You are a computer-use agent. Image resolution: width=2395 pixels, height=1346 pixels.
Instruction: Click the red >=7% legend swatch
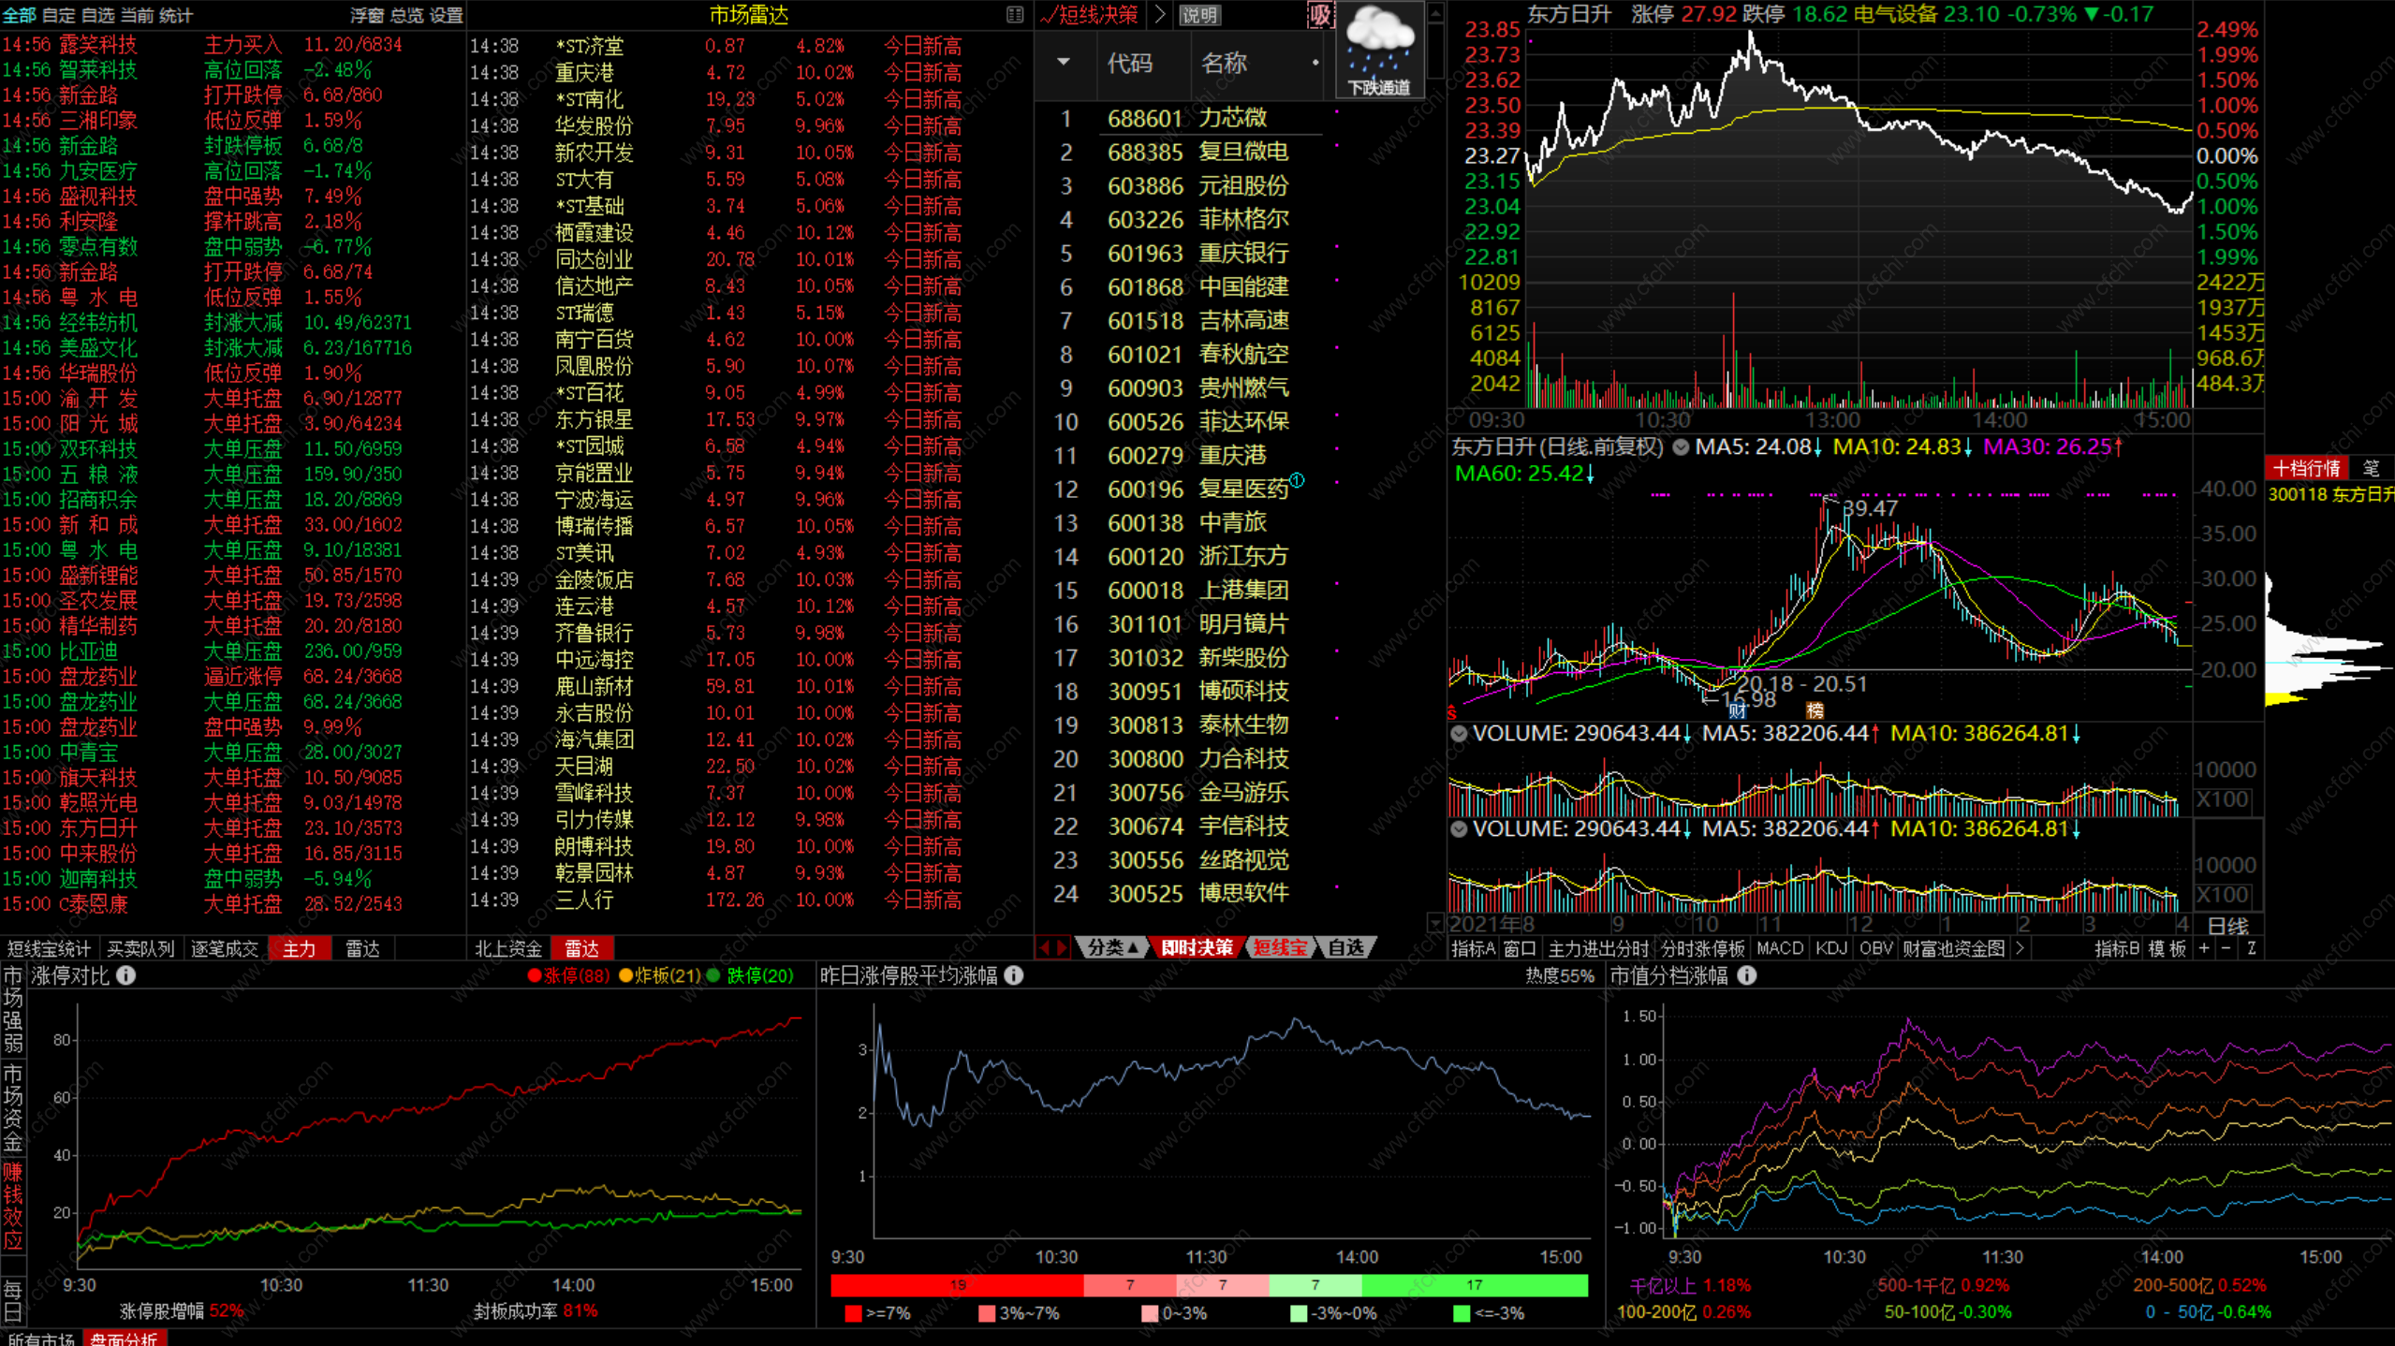(x=853, y=1313)
